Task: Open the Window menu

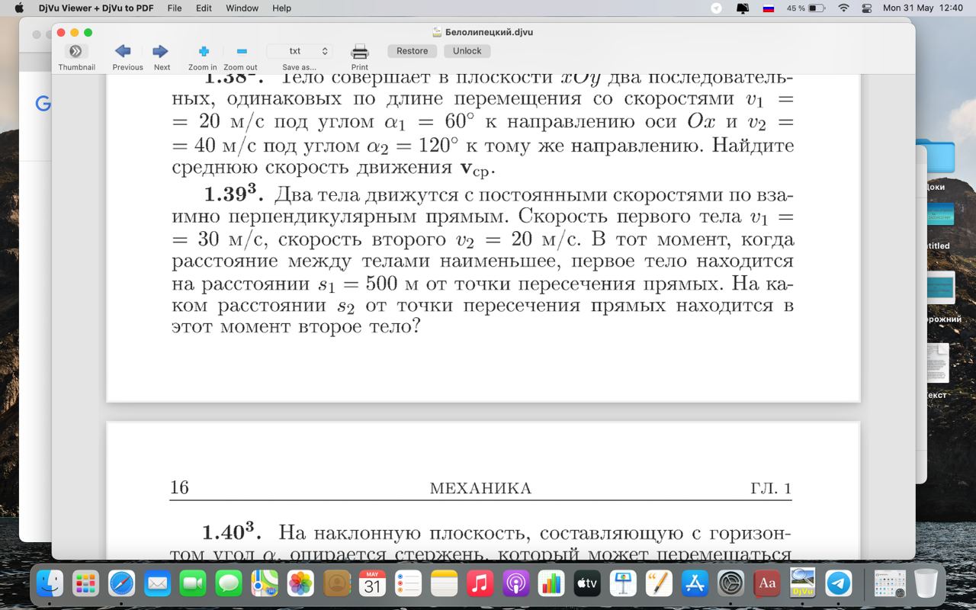Action: (x=242, y=8)
